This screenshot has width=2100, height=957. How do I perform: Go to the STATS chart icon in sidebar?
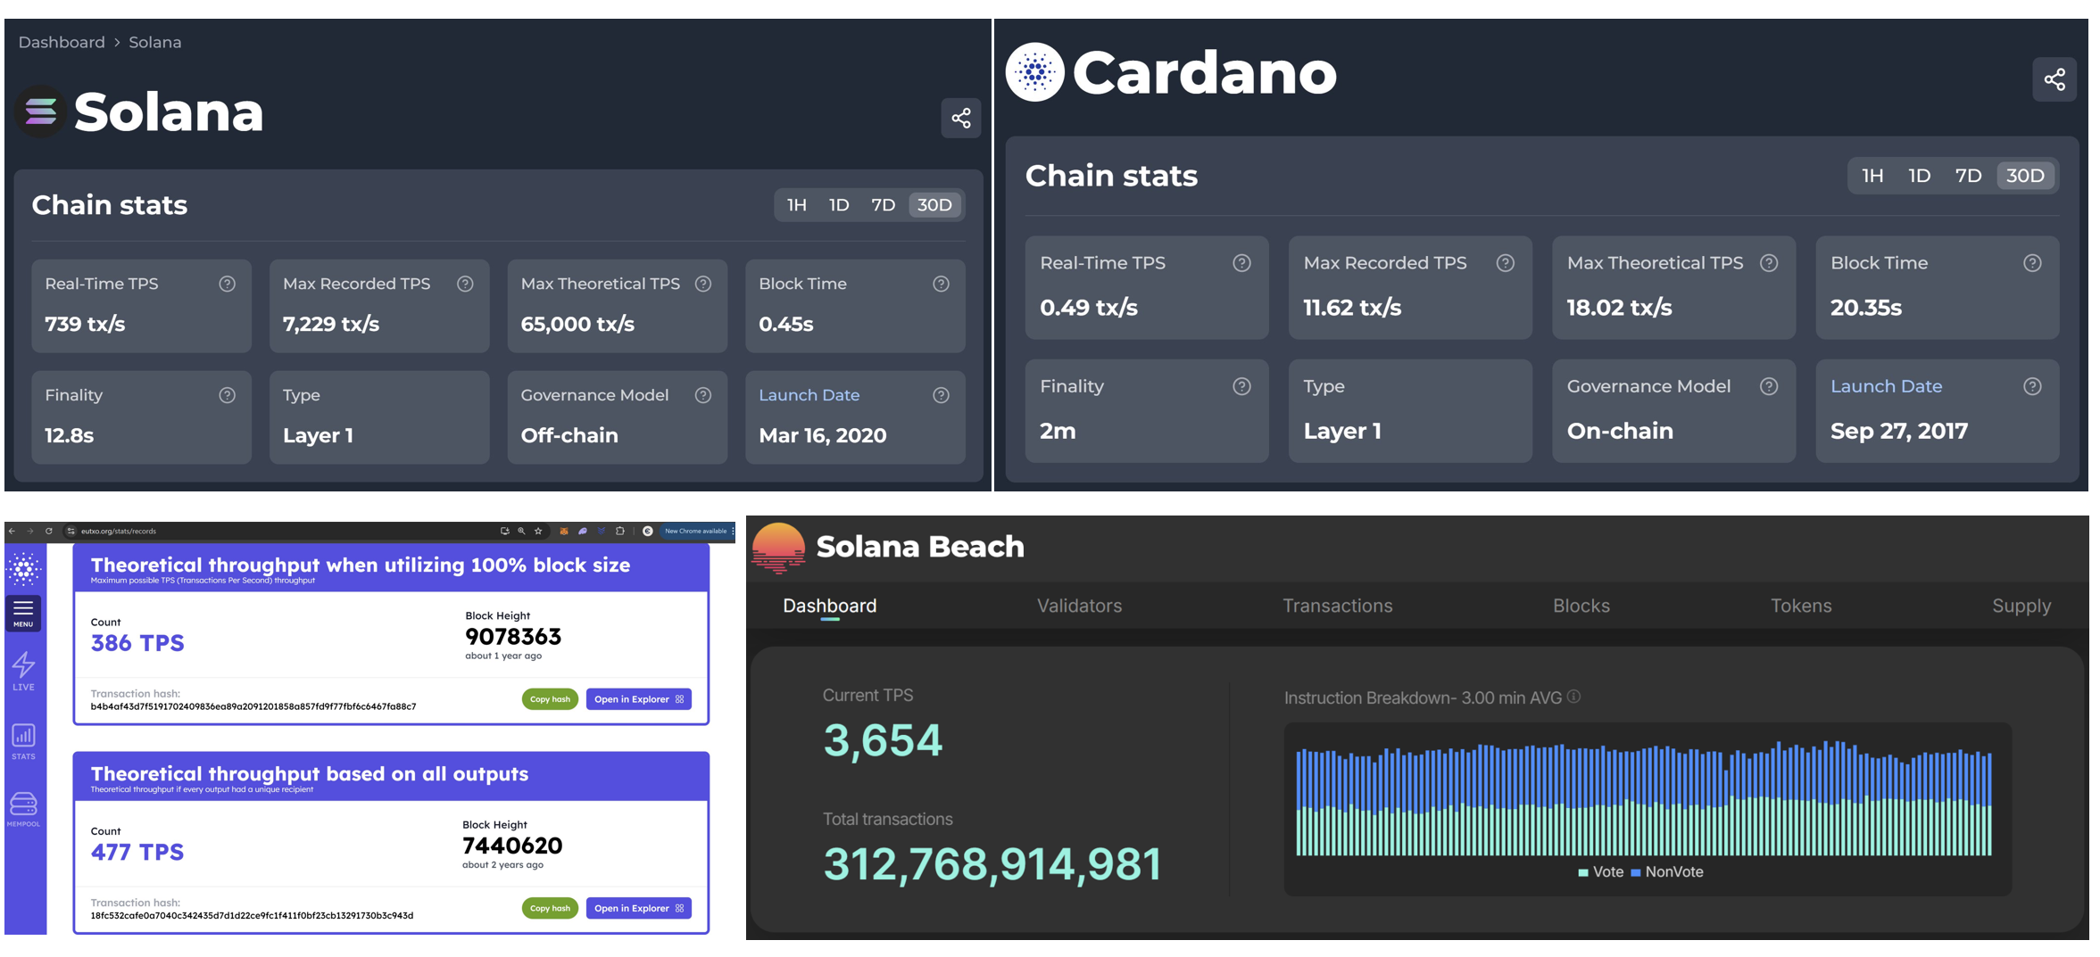coord(23,740)
